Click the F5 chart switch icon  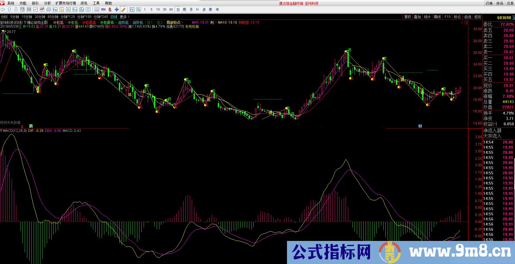pyautogui.click(x=132, y=9)
